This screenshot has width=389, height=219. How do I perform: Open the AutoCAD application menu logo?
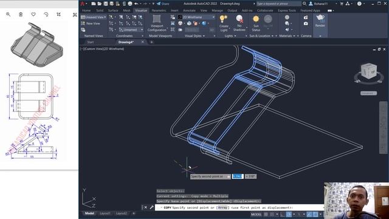83,4
